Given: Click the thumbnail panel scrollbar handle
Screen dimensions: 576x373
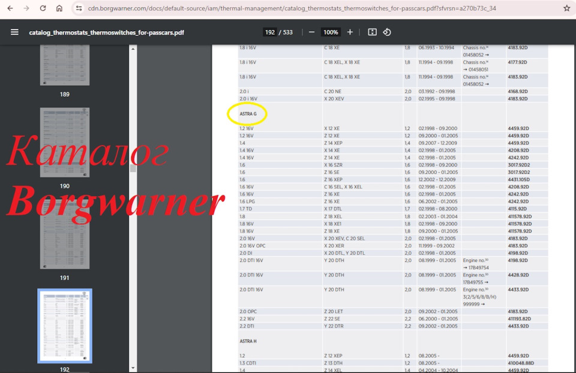Looking at the screenshot, I should tap(133, 168).
